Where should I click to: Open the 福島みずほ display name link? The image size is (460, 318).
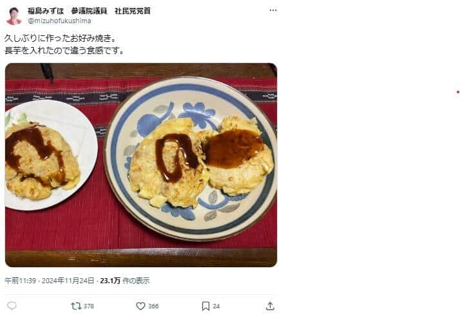click(46, 11)
